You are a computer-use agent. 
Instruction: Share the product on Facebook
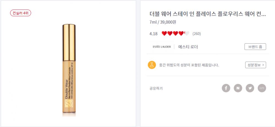226,88
